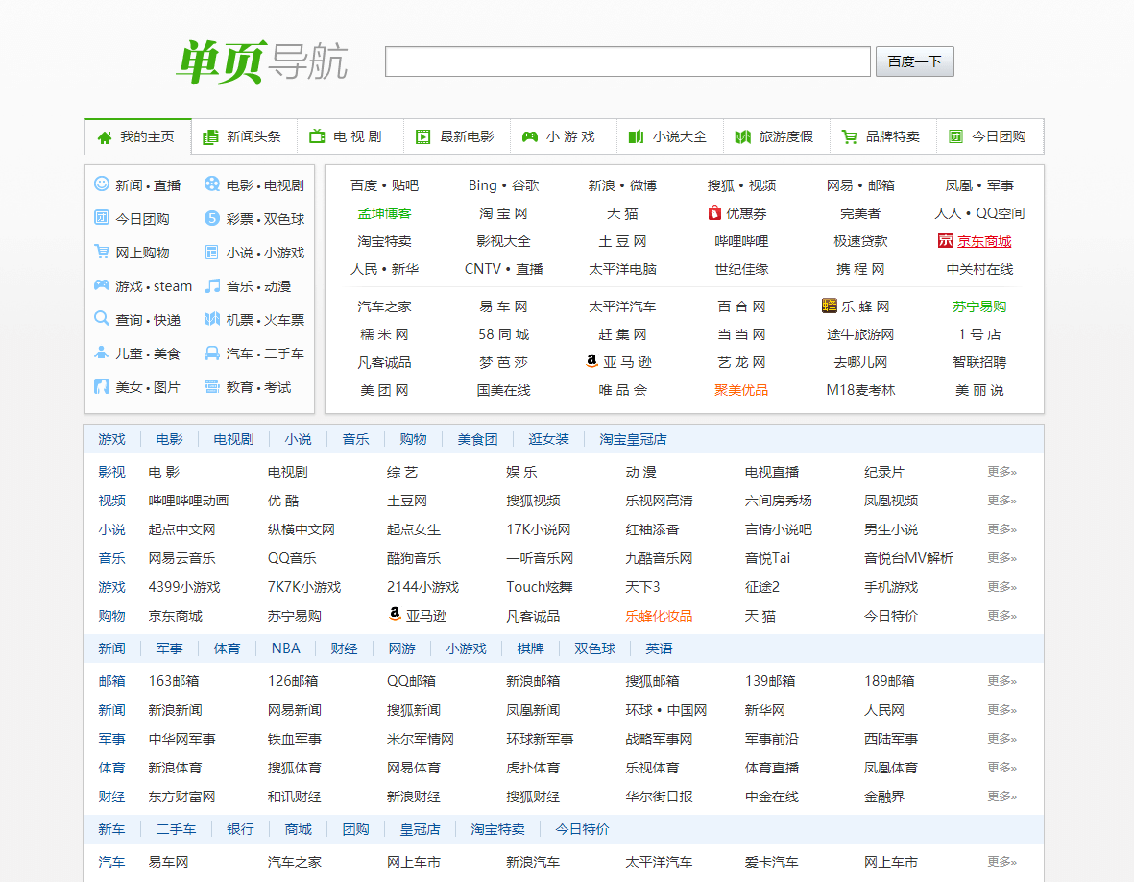The width and height of the screenshot is (1134, 882).
Task: Click the film icon next to 电影·电视剧
Action: point(213,185)
